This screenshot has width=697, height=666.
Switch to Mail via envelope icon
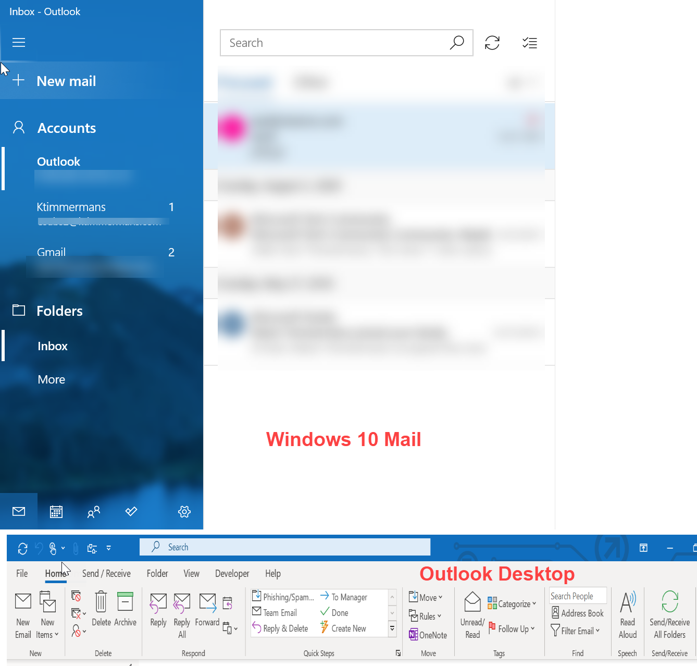coord(19,511)
